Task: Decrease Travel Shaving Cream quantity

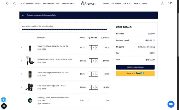Action: click(90, 74)
